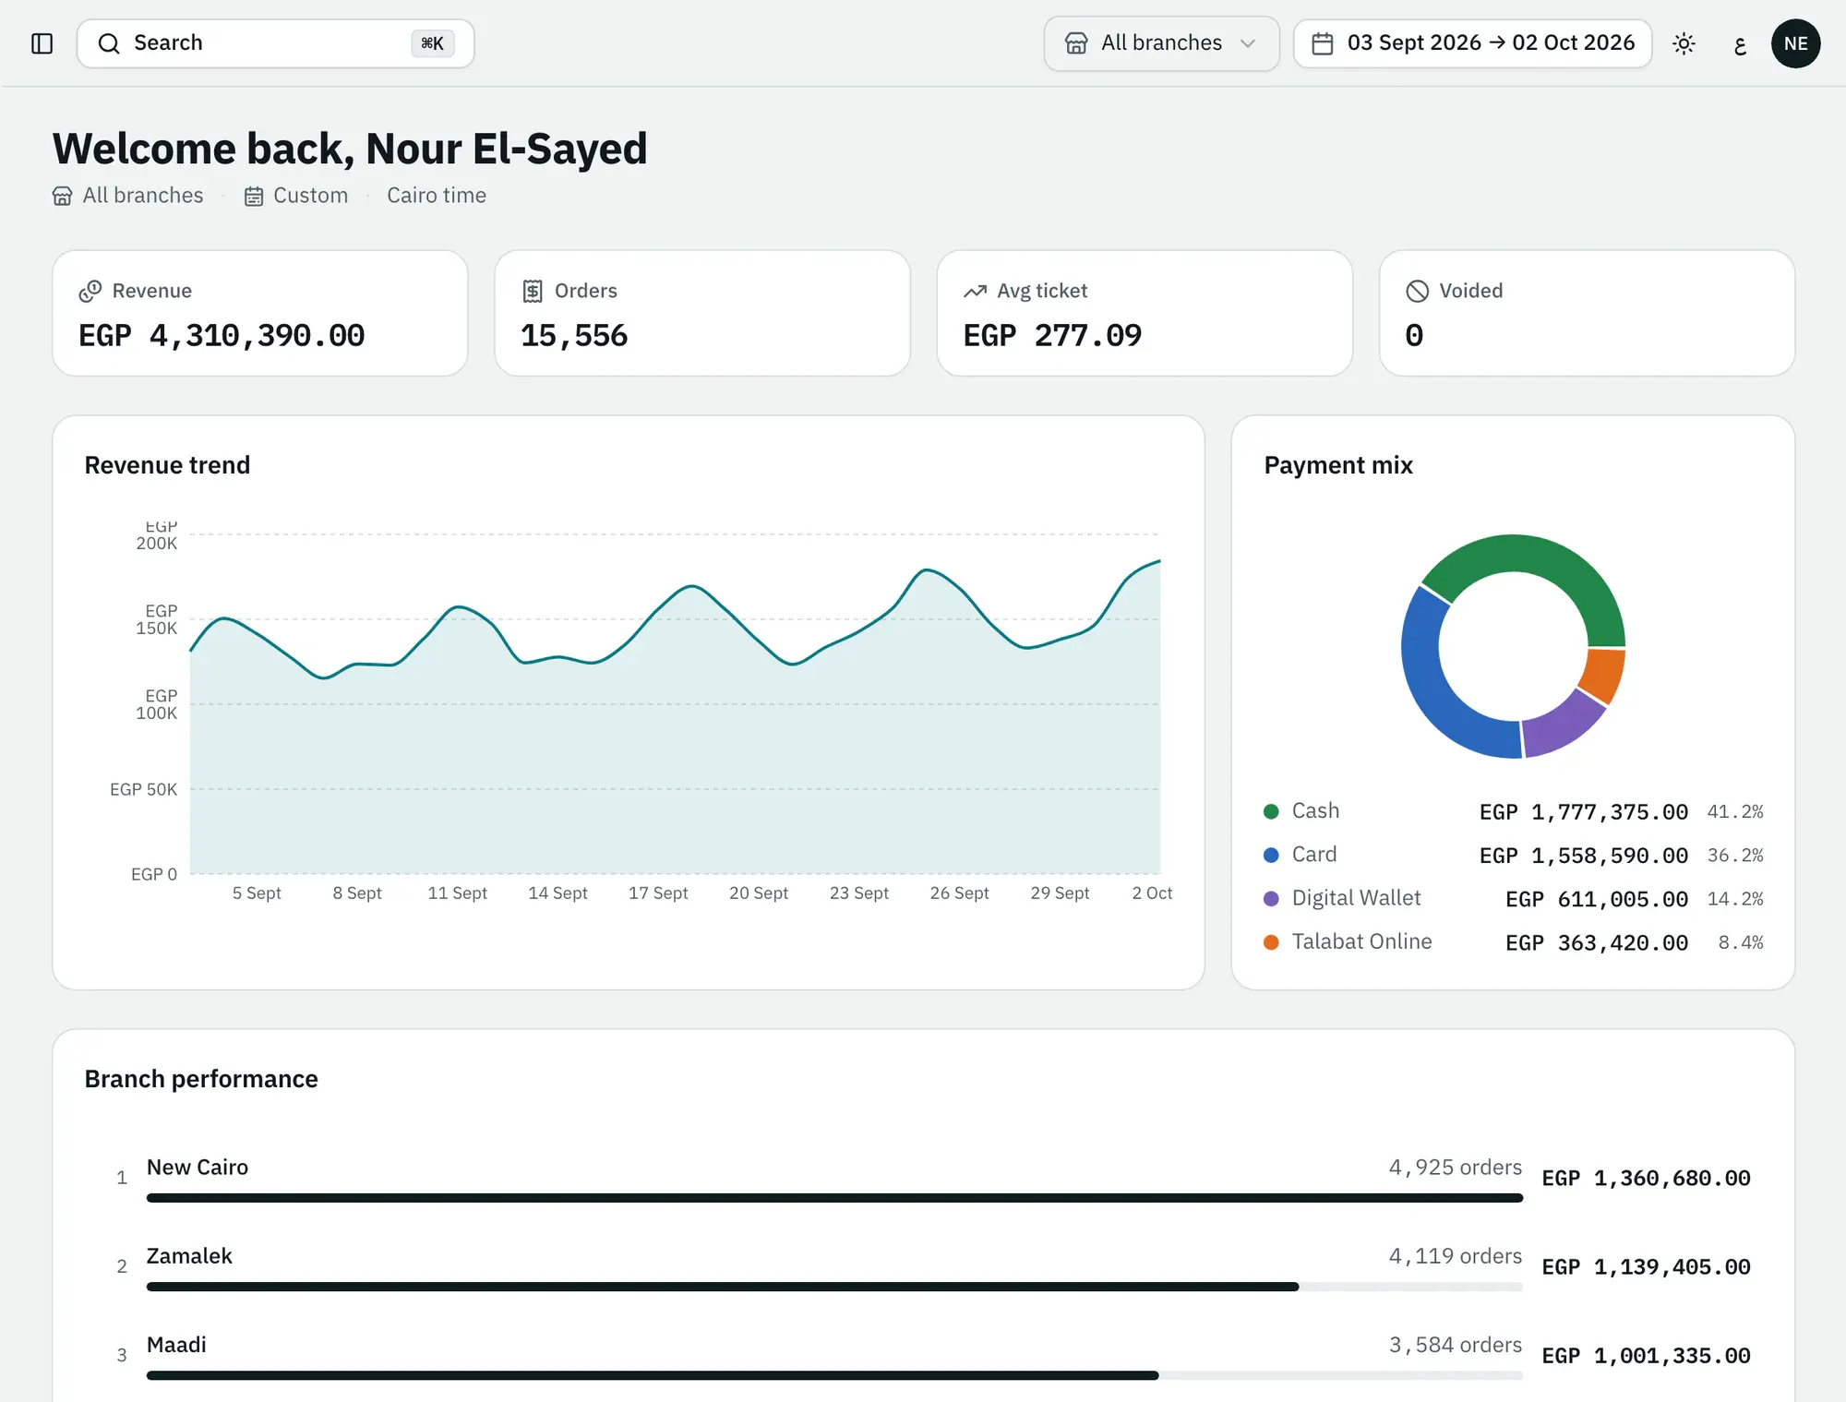Toggle the sidebar panel icon
Image resolution: width=1846 pixels, height=1402 pixels.
coord(42,43)
